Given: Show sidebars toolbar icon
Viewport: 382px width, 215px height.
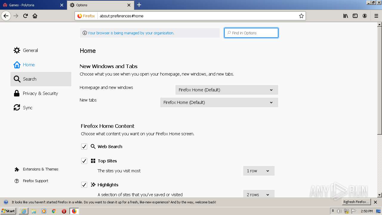Looking at the screenshot, I should tap(355, 16).
